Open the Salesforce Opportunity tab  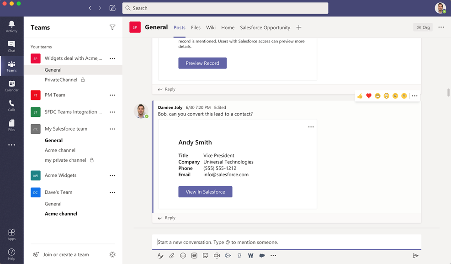coord(265,27)
